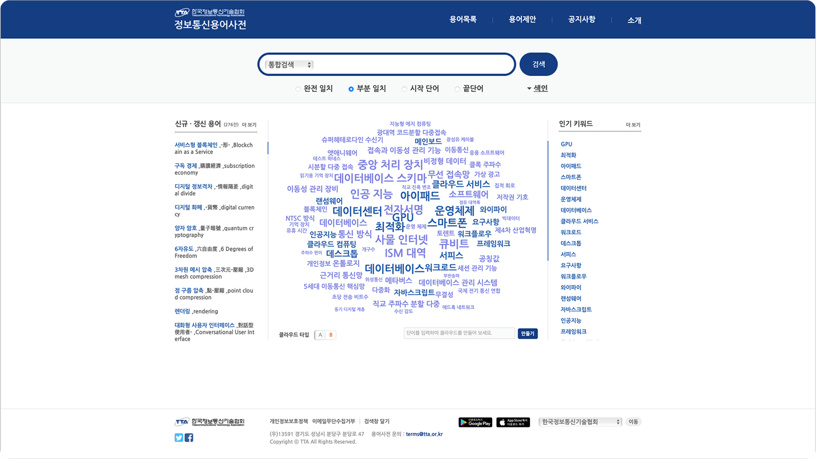816x459 pixels.
Task: Open the Facebook page icon
Action: click(x=189, y=438)
